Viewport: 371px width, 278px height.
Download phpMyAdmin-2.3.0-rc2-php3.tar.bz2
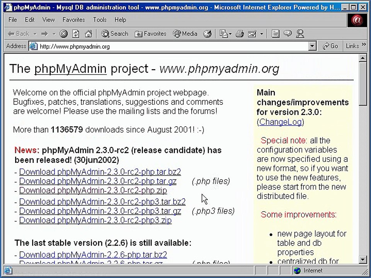102,202
